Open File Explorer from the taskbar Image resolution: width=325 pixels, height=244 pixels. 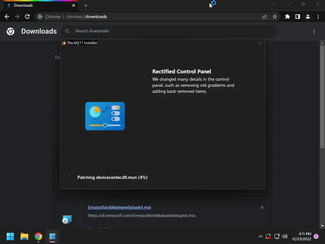point(24,236)
